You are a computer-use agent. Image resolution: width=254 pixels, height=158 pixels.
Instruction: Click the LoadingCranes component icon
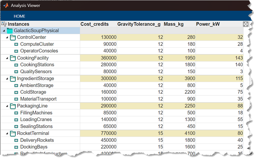[16, 120]
